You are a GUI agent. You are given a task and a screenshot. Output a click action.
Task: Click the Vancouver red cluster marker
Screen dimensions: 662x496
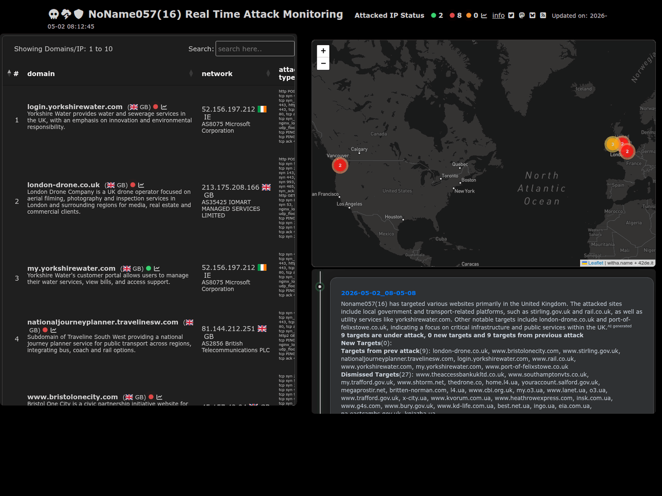click(x=340, y=165)
